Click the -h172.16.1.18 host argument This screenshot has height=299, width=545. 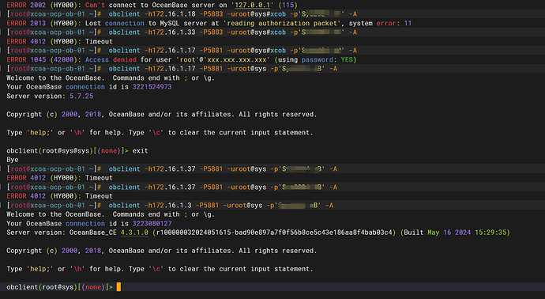(170, 14)
